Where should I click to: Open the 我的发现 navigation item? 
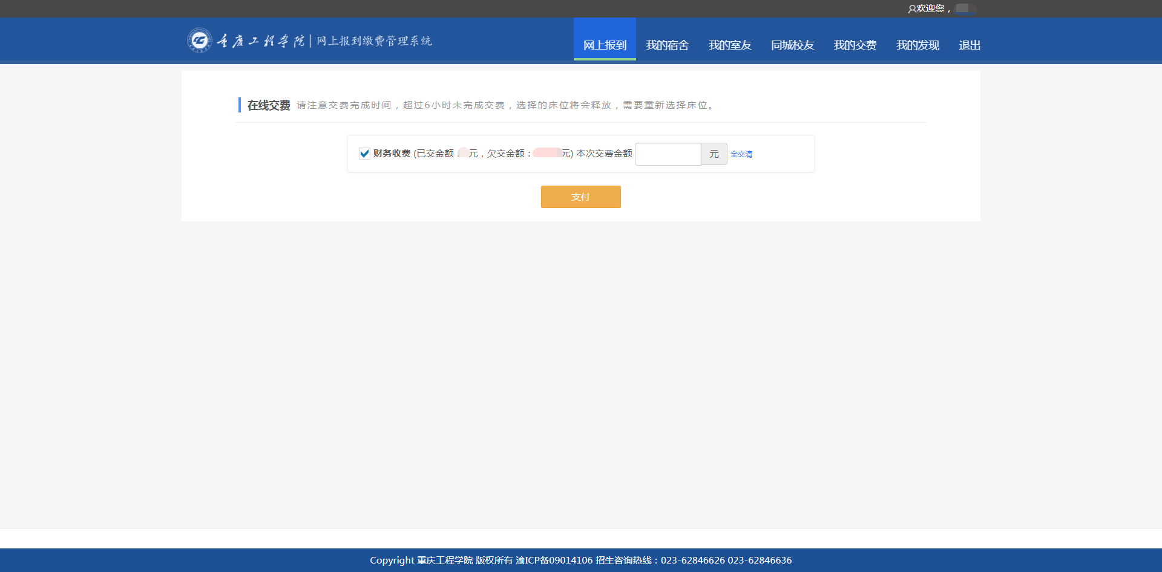click(x=917, y=45)
